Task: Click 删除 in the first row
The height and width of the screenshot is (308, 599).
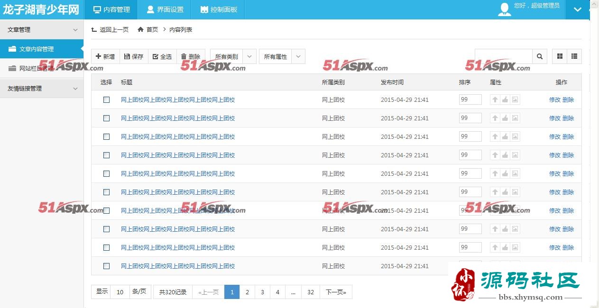Action: 568,100
